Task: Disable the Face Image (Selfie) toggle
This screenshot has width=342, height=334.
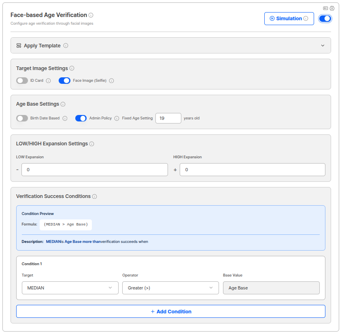Action: click(64, 81)
